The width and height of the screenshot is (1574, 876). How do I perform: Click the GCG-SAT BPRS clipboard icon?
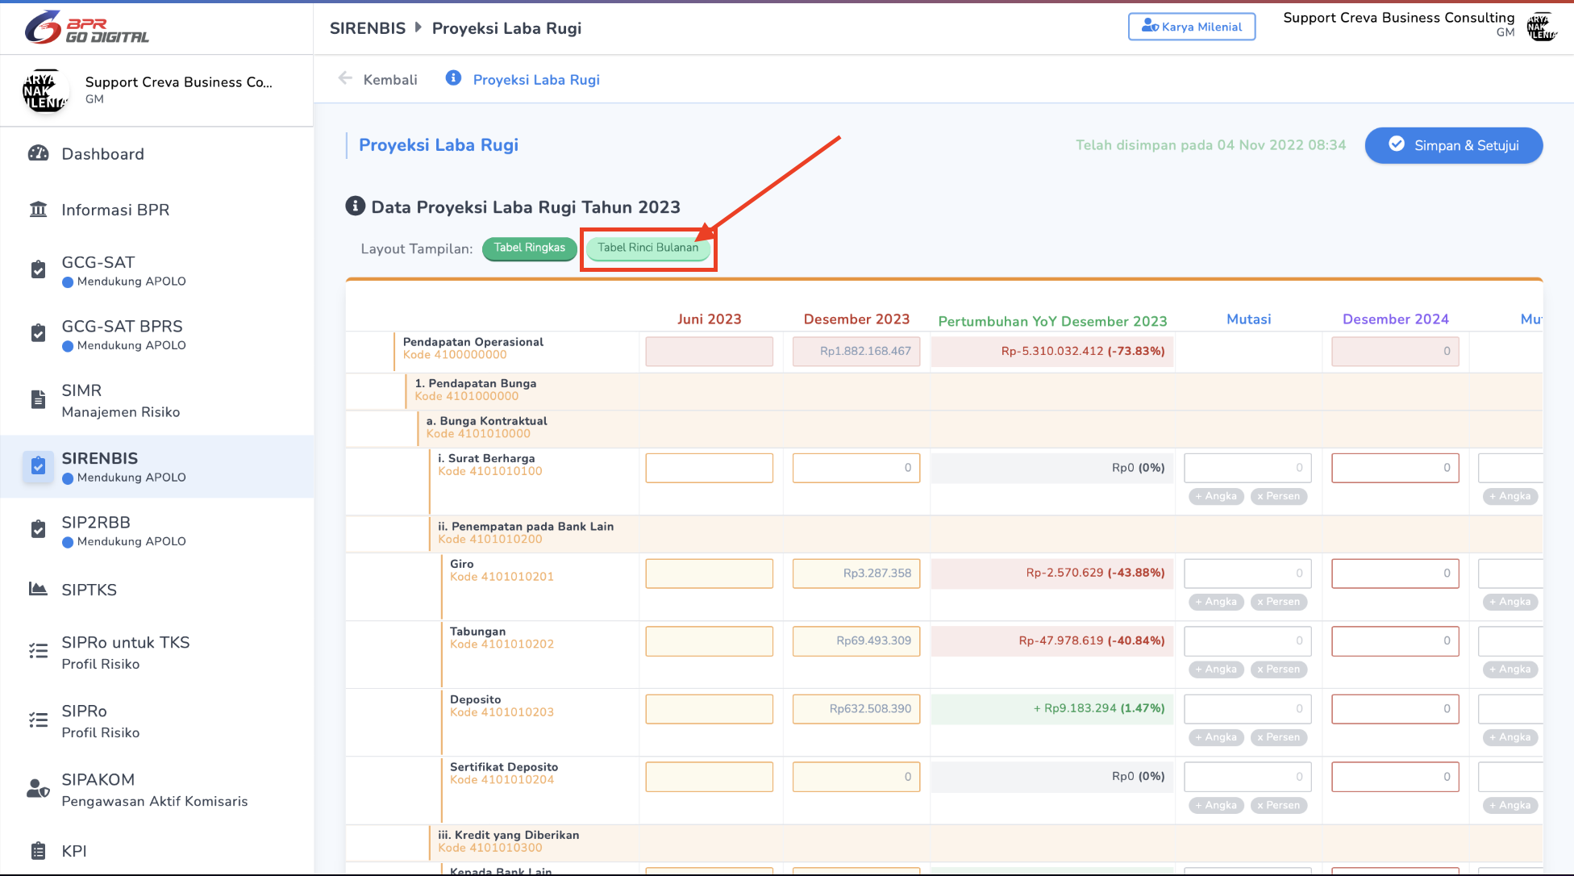click(38, 333)
